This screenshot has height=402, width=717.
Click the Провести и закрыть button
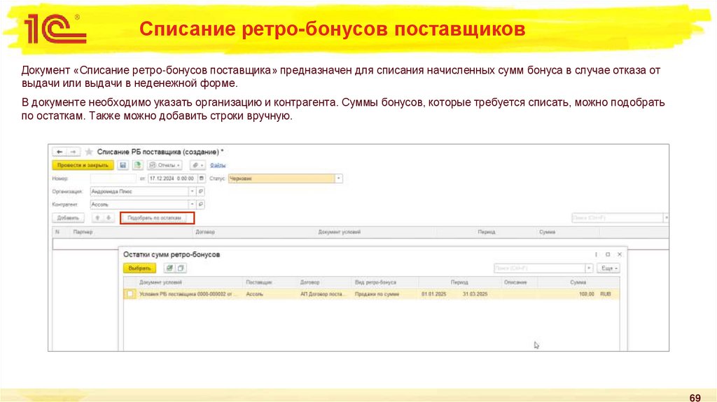(x=83, y=165)
